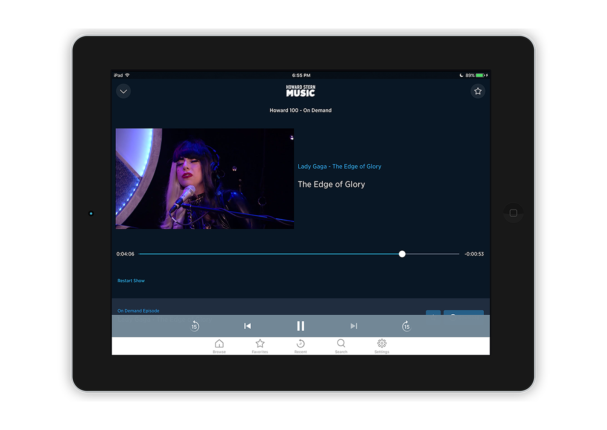Pause the playback

tap(300, 326)
